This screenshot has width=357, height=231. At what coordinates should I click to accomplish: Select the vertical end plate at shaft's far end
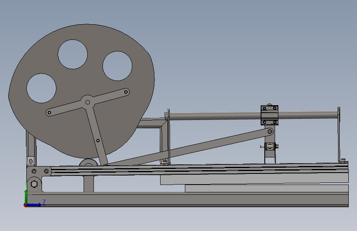[x=339, y=134]
